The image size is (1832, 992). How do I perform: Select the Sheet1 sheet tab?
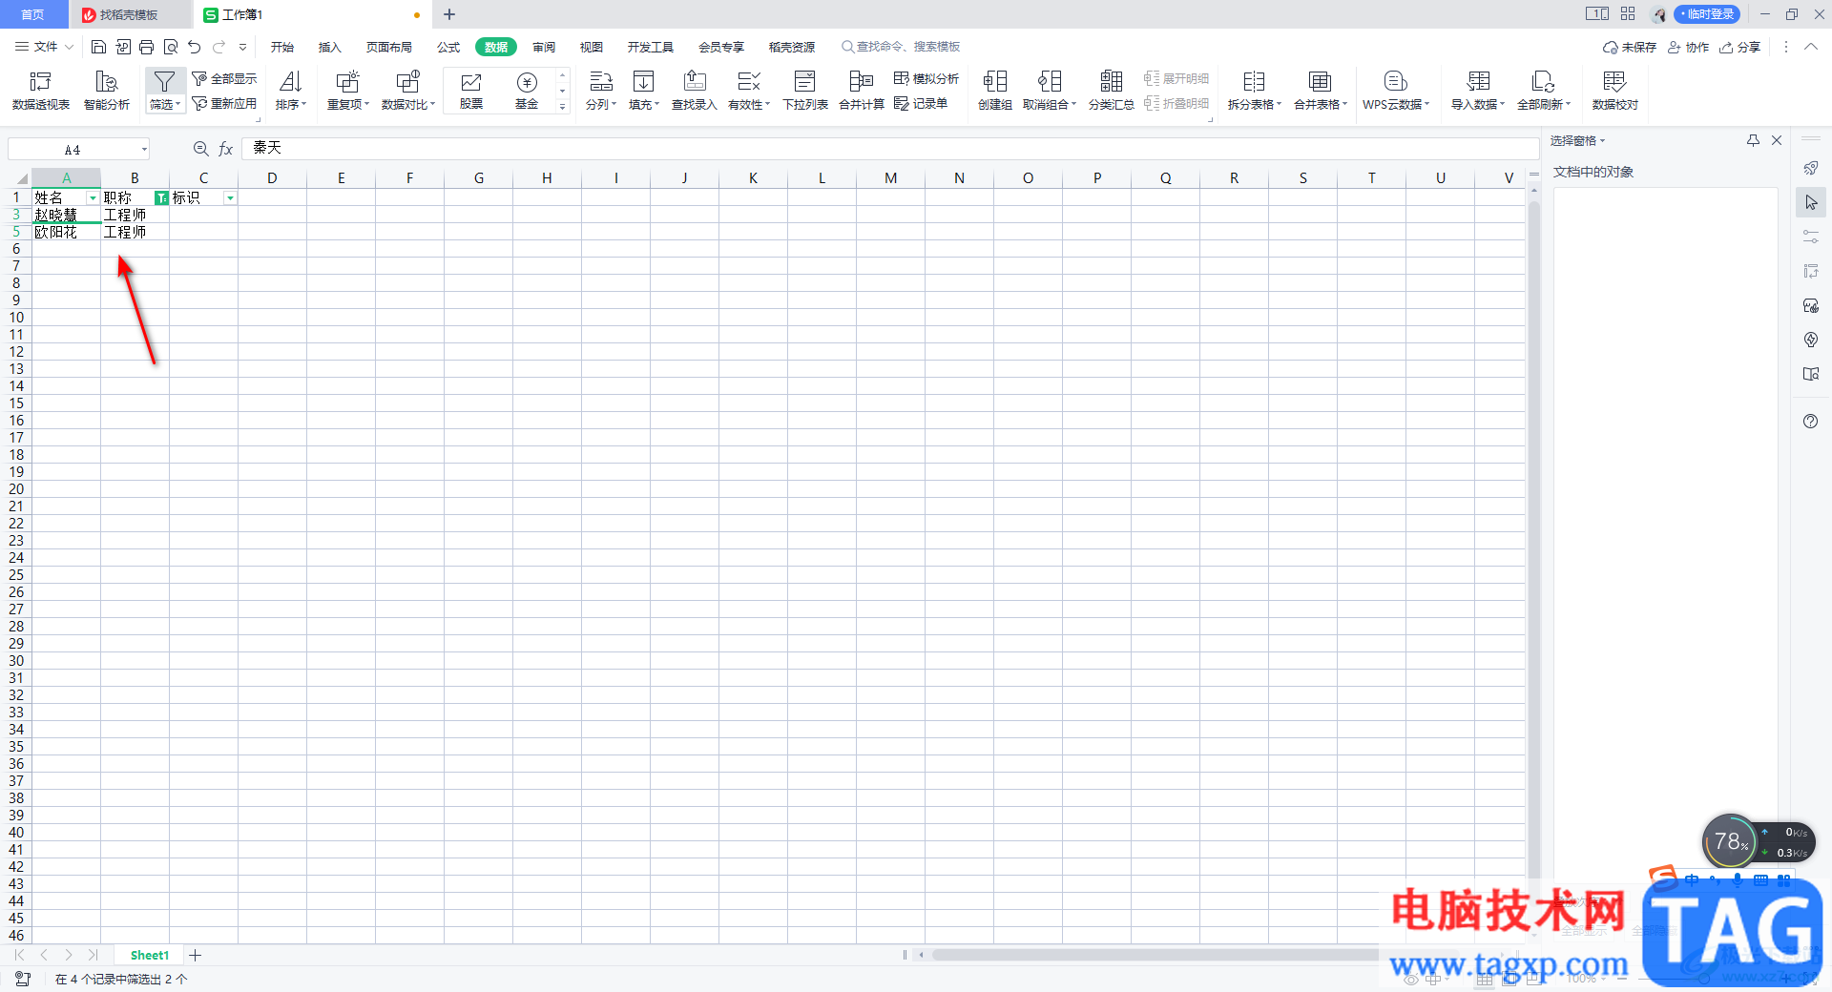[x=149, y=955]
